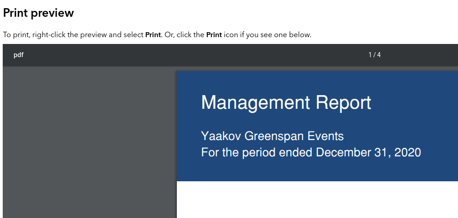Click the pdf document title in toolbar

point(19,55)
